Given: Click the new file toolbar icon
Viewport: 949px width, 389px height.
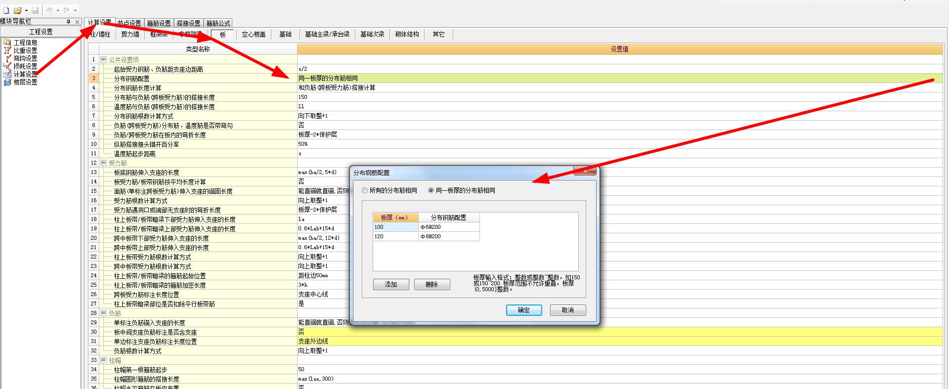Looking at the screenshot, I should click(6, 10).
